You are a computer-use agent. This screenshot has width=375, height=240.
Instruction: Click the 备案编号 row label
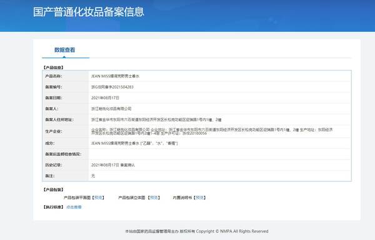pos(54,87)
